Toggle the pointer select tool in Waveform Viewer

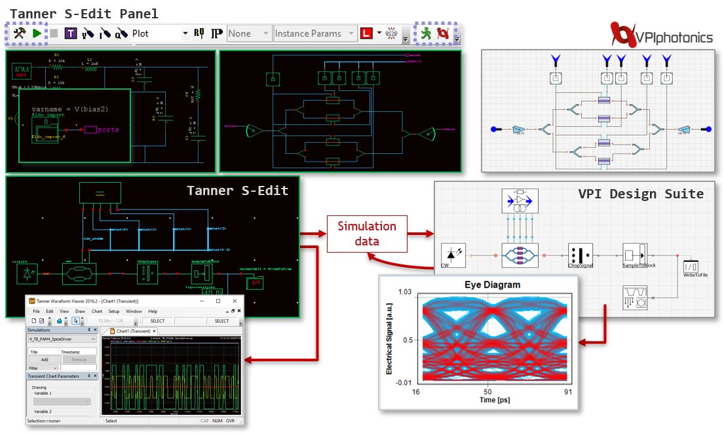(76, 321)
